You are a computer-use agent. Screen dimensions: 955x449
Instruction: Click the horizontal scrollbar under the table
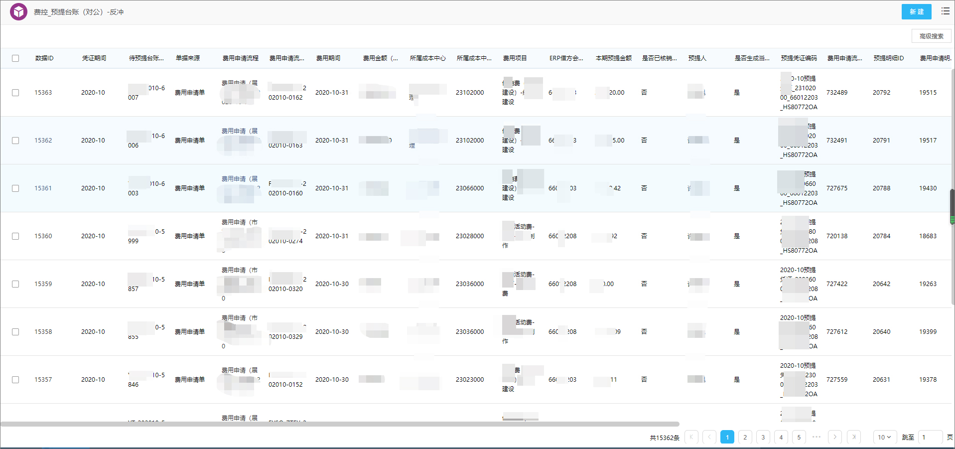pyautogui.click(x=340, y=424)
